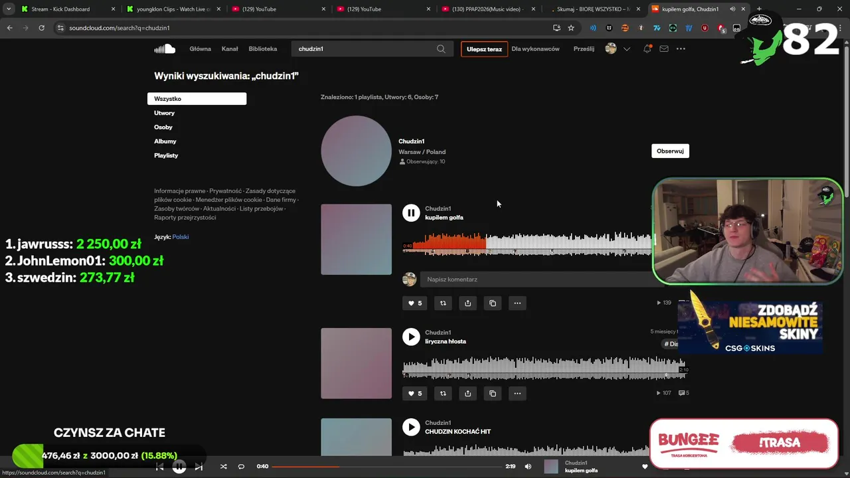Open 'Biblioteka' in the header

click(x=263, y=48)
